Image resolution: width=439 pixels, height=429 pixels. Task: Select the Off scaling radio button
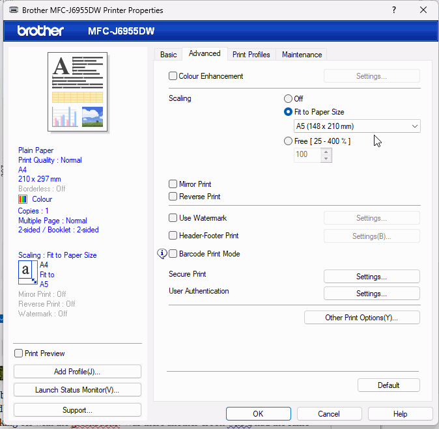(289, 99)
